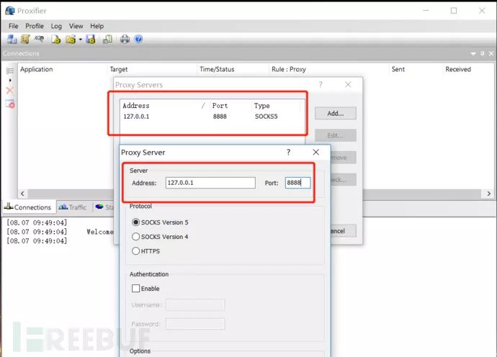Open the Help menu
497x357 pixels.
[x=97, y=26]
